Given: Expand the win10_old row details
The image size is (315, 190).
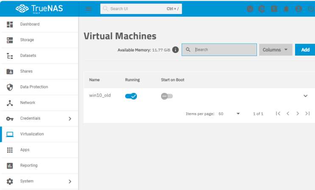Looking at the screenshot, I should (x=305, y=96).
